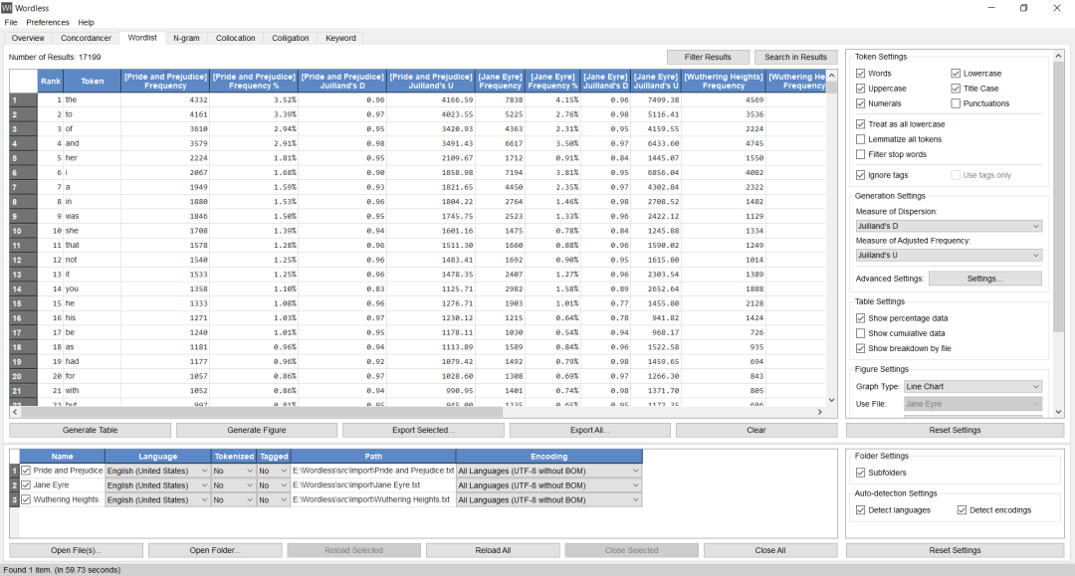Click the Filter Results button
1075x576 pixels.
(x=708, y=57)
